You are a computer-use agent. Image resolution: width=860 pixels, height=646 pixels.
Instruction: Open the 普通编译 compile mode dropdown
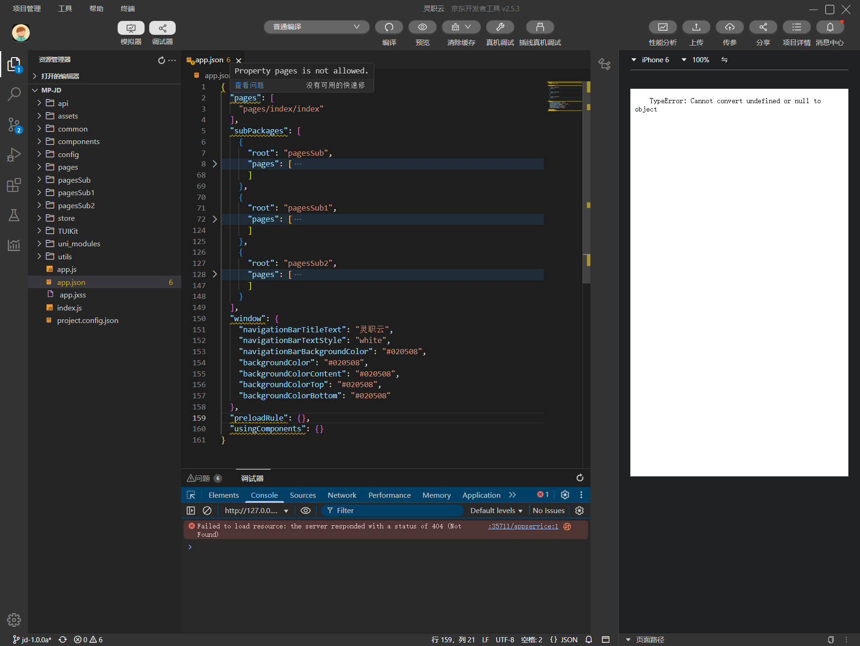coord(317,27)
